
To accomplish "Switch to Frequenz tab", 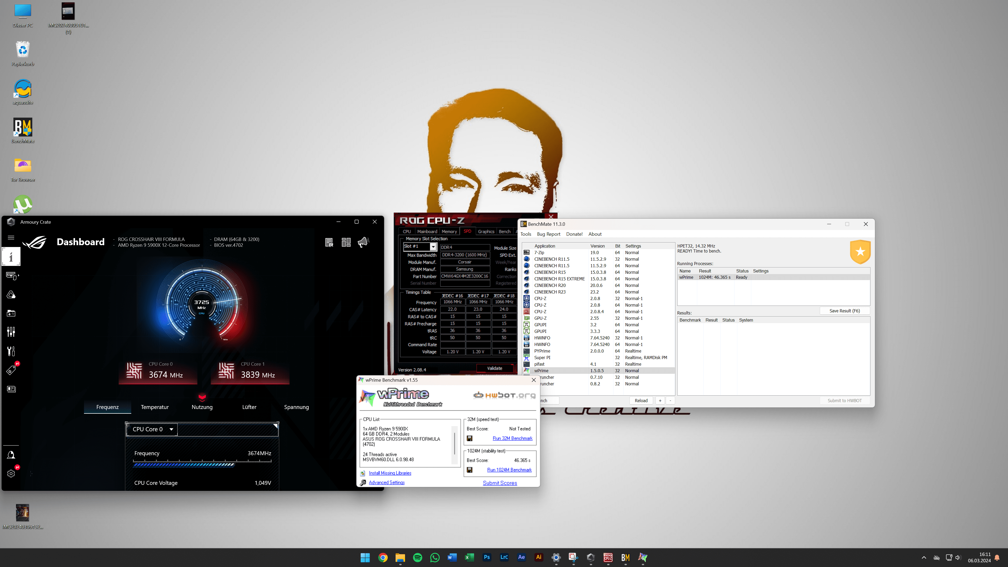I will tap(107, 407).
